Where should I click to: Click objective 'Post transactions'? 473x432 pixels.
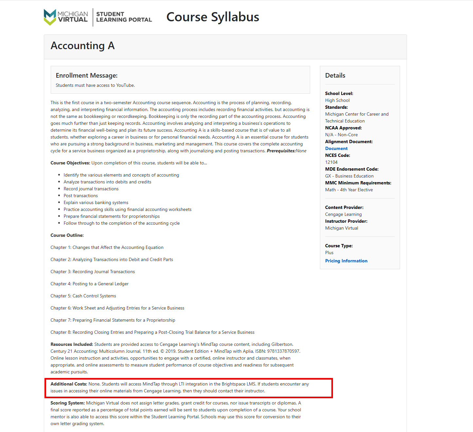pyautogui.click(x=80, y=196)
